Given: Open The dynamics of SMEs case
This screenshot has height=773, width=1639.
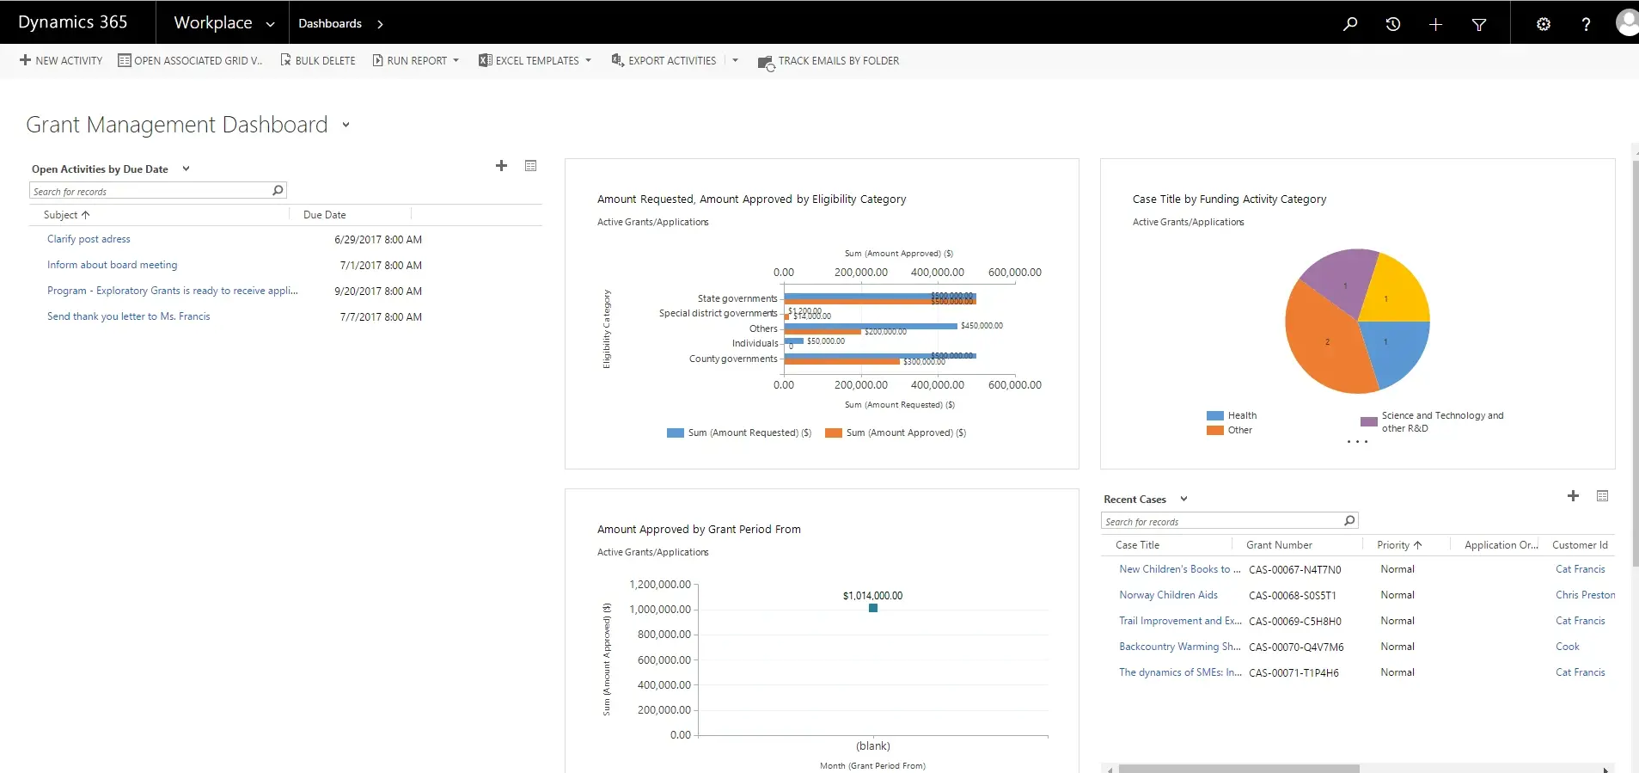Looking at the screenshot, I should [1180, 672].
